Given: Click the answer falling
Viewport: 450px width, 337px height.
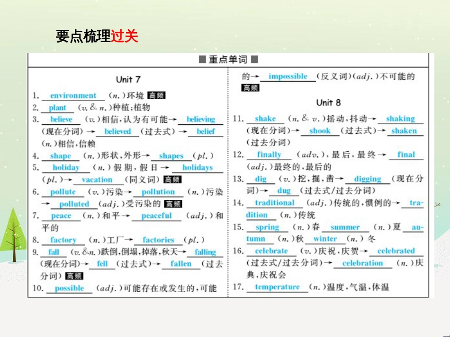Looking at the screenshot, I should [205, 252].
